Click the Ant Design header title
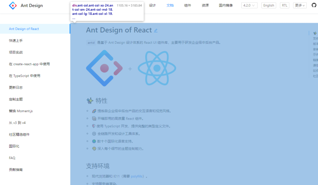The height and width of the screenshot is (185, 318). coord(32,5)
